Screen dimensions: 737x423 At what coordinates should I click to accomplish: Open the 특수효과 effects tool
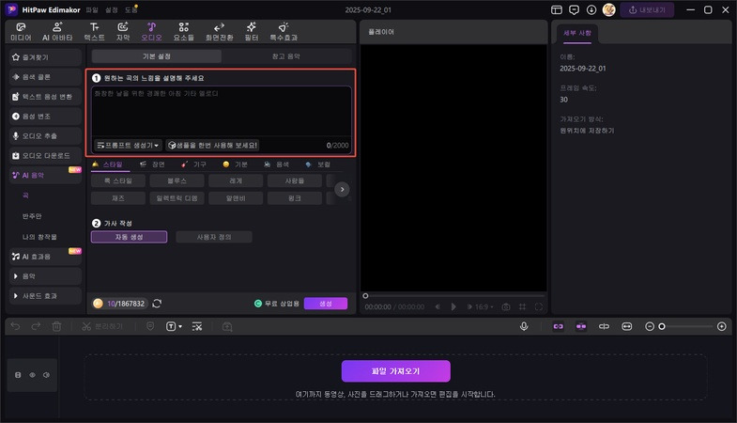[284, 32]
